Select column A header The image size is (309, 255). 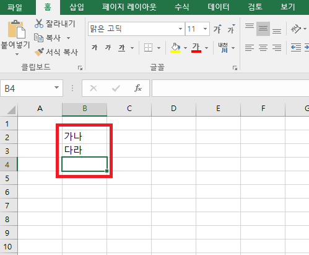point(40,109)
